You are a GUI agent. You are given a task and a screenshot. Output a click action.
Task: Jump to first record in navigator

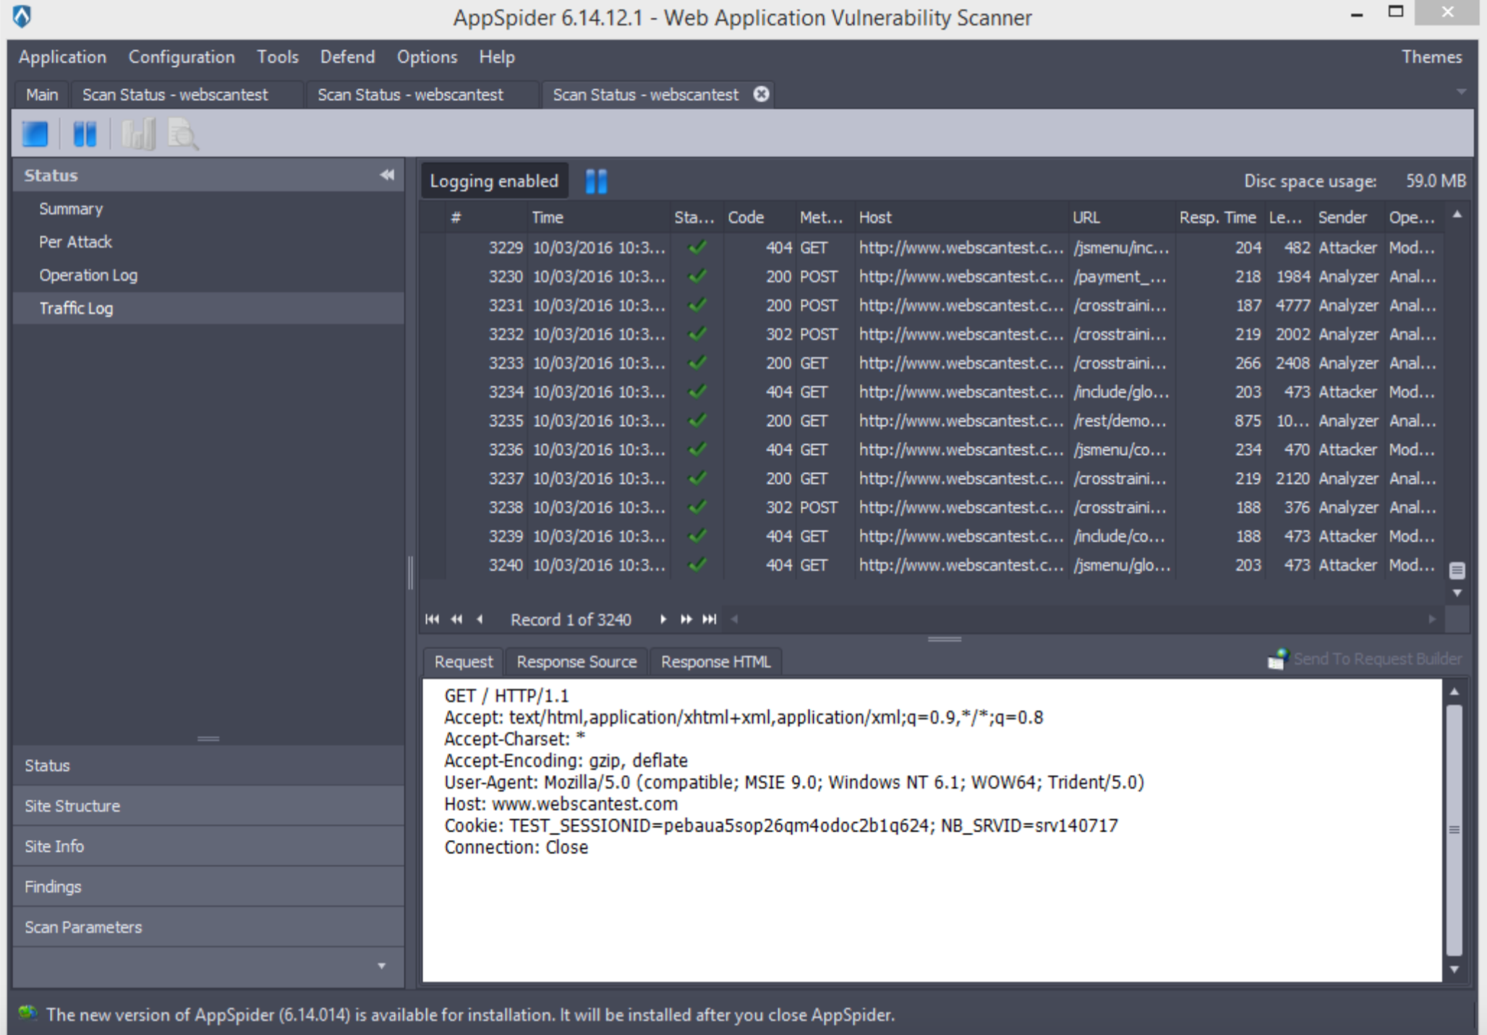433,619
